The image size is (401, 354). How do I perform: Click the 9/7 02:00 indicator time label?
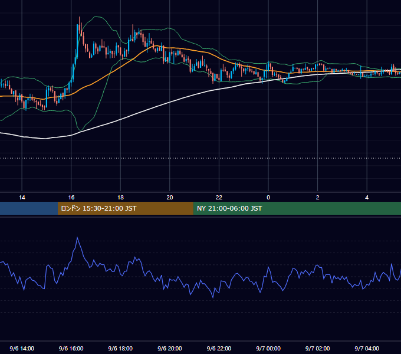317,348
